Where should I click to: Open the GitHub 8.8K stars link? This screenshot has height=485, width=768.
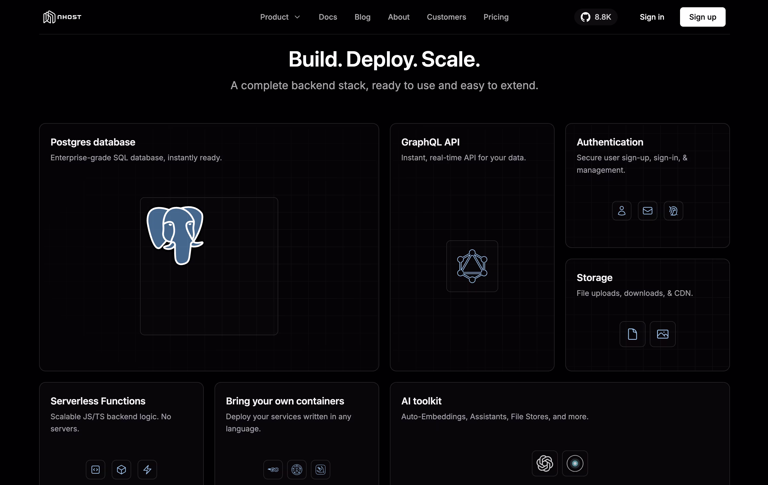pyautogui.click(x=596, y=17)
